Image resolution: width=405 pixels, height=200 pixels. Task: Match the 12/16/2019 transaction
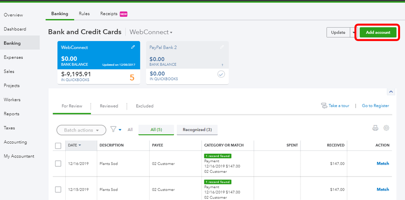coord(383,163)
